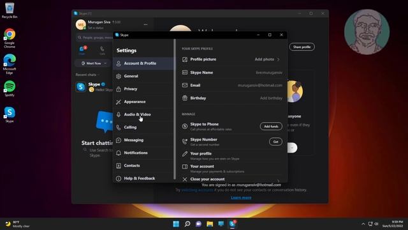The image size is (408, 230).
Task: Open the more options ellipsis in Skype main window
Action: coord(145,24)
